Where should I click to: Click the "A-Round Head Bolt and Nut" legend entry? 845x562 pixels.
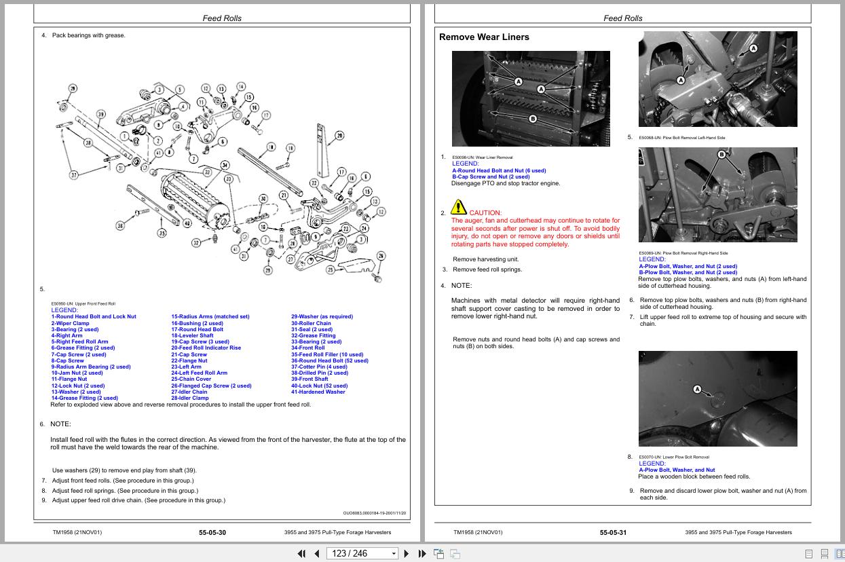(x=499, y=171)
